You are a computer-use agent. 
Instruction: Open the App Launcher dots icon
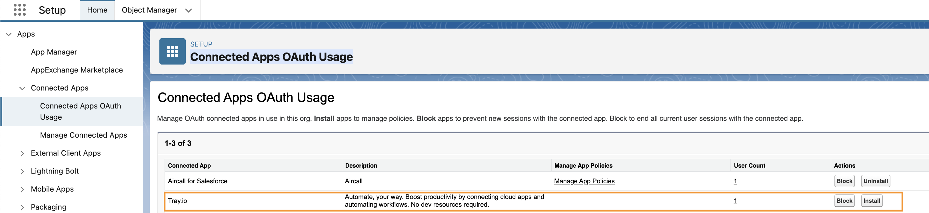(x=19, y=10)
